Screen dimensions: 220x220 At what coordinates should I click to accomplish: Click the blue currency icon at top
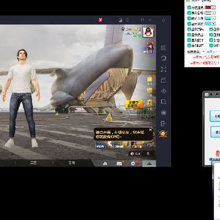coord(123,29)
